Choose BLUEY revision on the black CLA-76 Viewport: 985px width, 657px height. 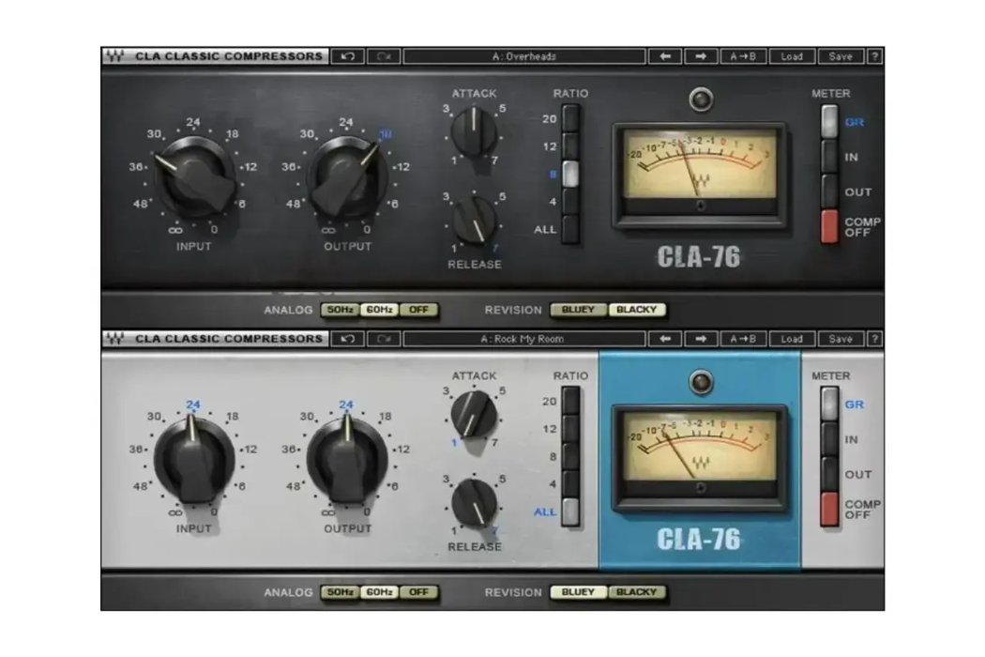[578, 310]
